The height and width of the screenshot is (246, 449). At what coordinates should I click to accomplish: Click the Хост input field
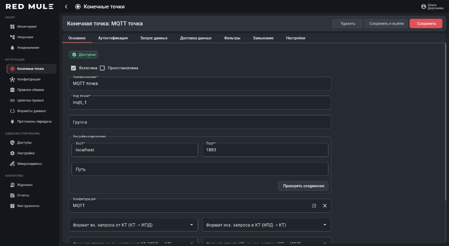(135, 150)
